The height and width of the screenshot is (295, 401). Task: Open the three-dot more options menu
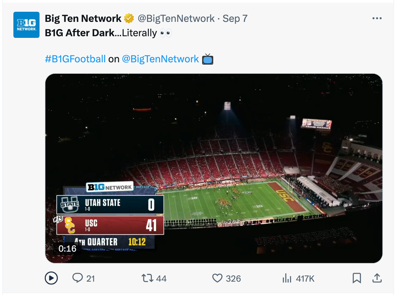[x=377, y=19]
